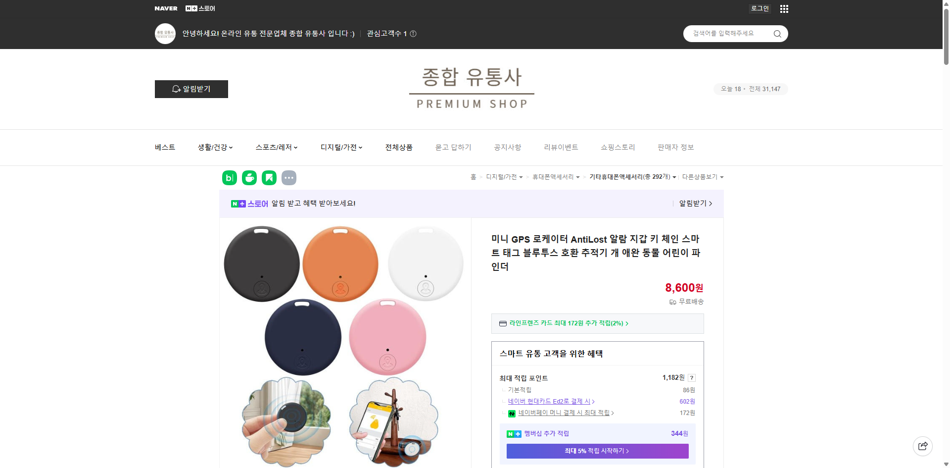950x468 pixels.
Task: Switch to the 베스트 menu tab
Action: (164, 147)
